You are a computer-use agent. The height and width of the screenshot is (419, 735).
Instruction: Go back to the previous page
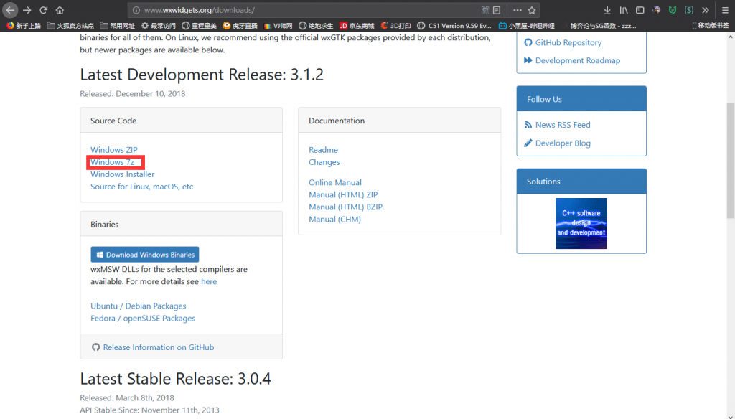[x=10, y=10]
